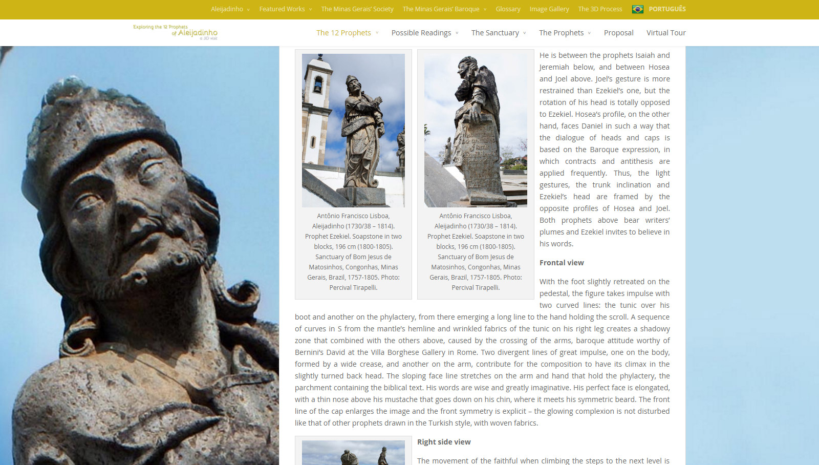Click the Brazilian flag icon

(638, 9)
